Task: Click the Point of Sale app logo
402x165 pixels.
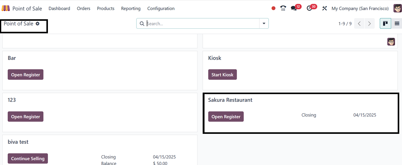Action: pos(6,8)
